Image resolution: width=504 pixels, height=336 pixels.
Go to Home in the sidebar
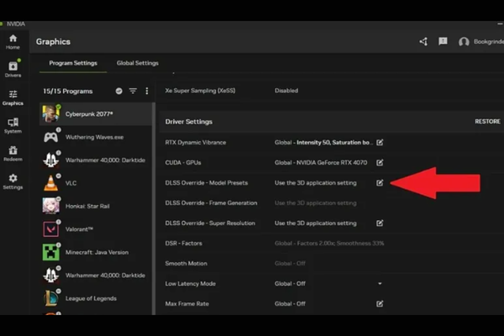13,42
